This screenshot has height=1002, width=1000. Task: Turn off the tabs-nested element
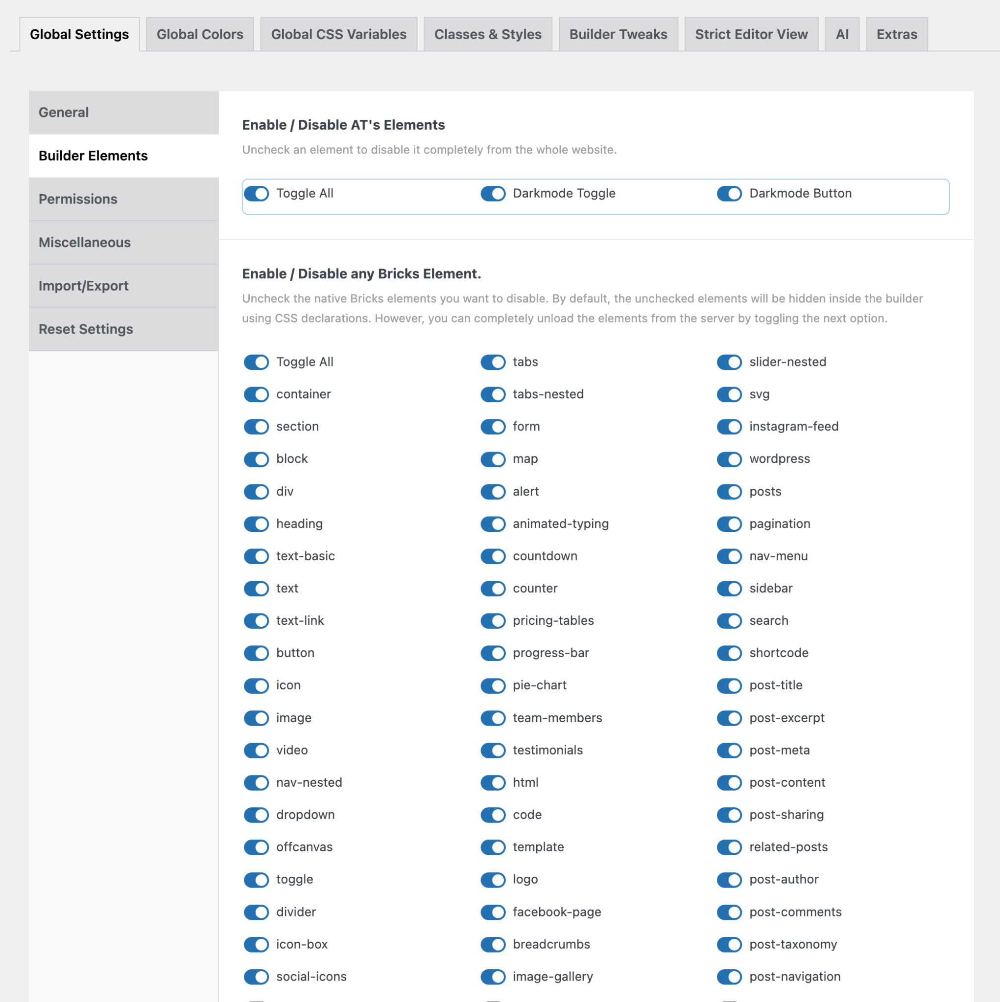493,394
